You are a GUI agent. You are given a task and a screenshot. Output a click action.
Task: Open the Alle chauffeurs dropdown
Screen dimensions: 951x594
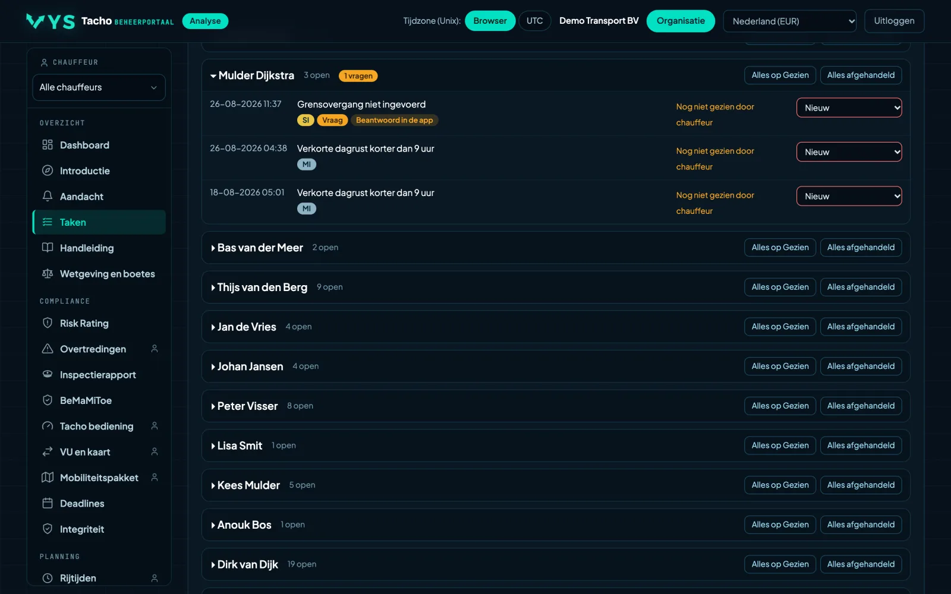tap(99, 87)
